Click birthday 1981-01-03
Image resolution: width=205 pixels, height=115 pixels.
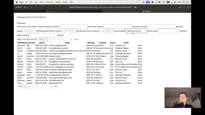coord(91,83)
